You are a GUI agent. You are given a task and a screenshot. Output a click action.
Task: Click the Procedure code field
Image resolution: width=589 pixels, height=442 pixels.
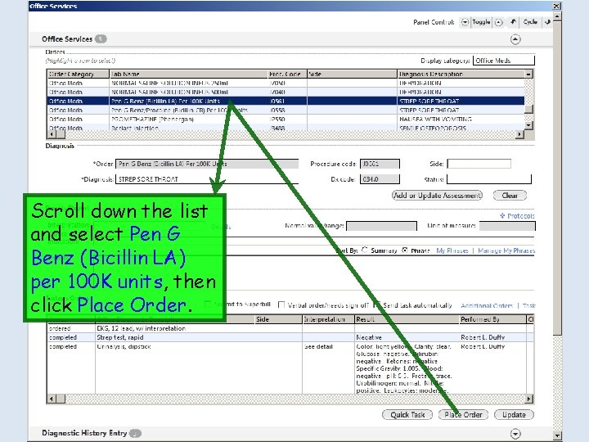coord(380,164)
